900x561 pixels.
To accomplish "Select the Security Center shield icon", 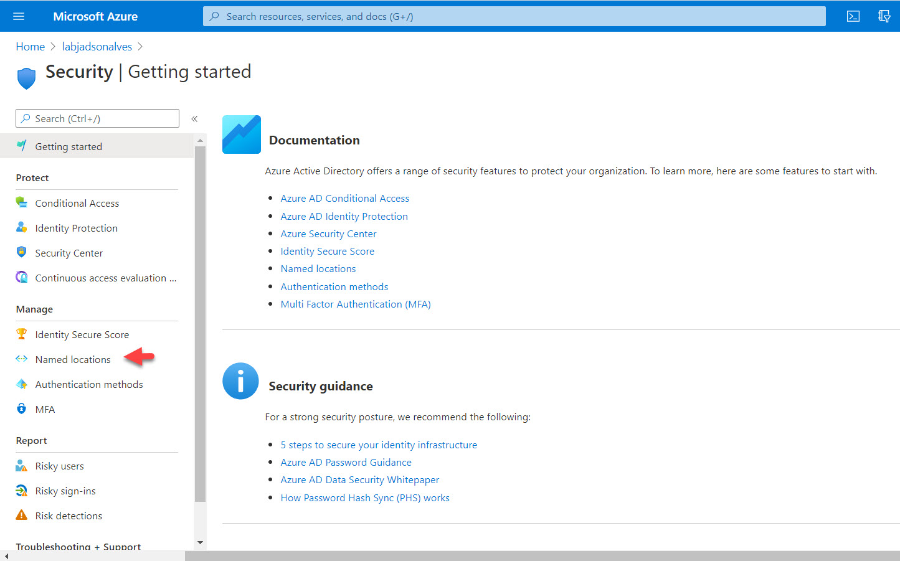I will pos(22,253).
